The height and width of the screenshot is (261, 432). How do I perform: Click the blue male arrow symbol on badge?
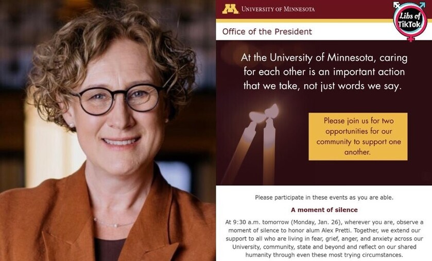tap(422, 5)
